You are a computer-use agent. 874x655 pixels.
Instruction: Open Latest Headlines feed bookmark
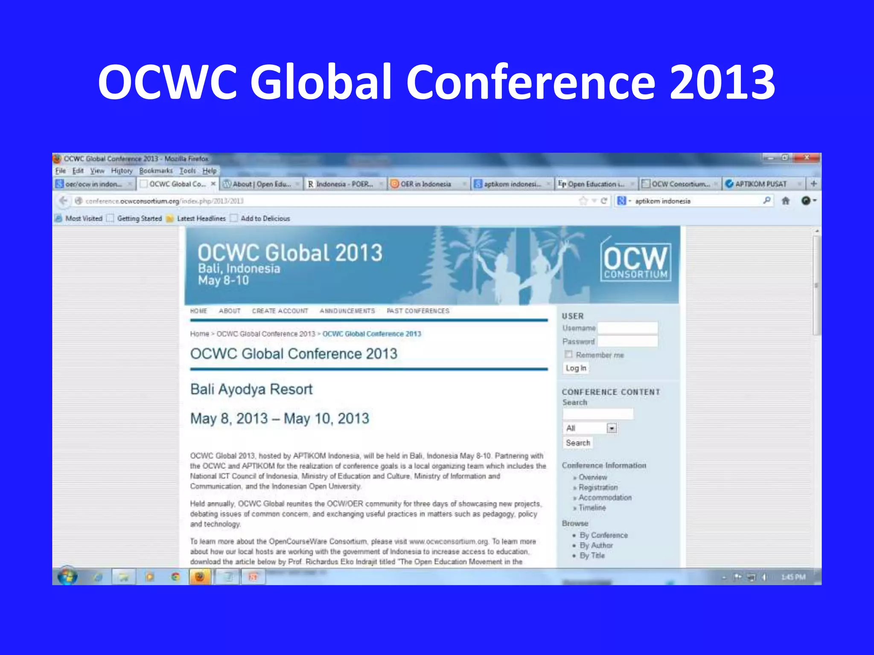196,218
